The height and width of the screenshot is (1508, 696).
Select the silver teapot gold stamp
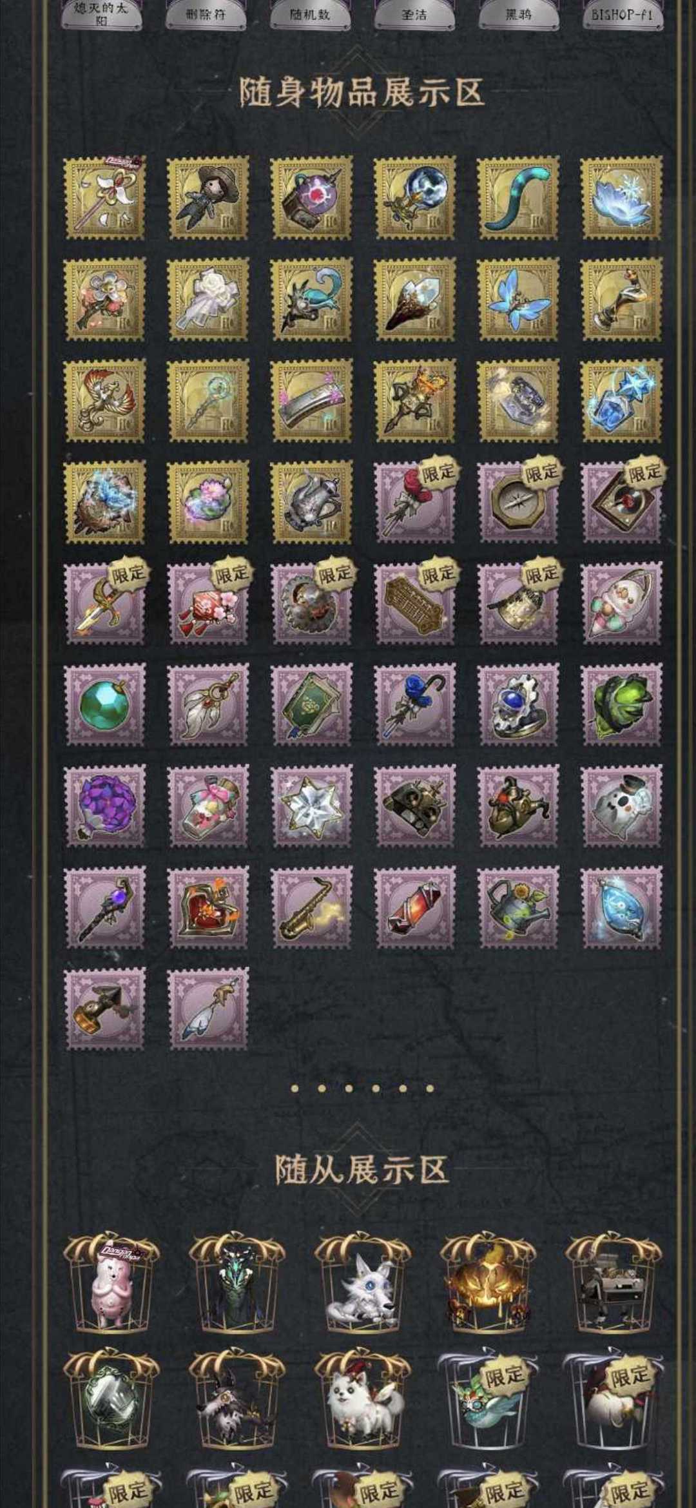312,502
